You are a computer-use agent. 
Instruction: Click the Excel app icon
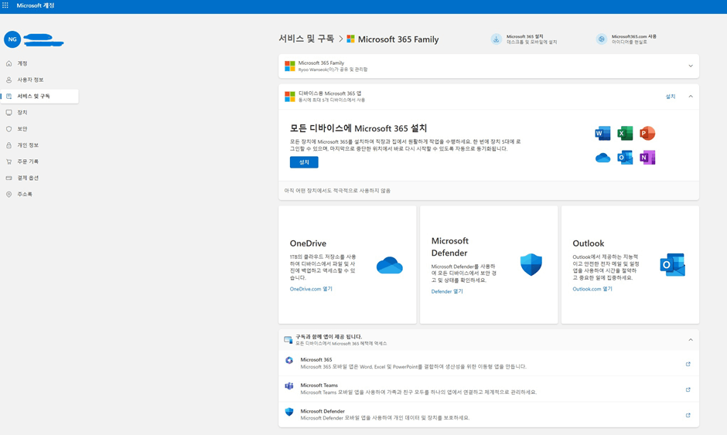coord(625,134)
